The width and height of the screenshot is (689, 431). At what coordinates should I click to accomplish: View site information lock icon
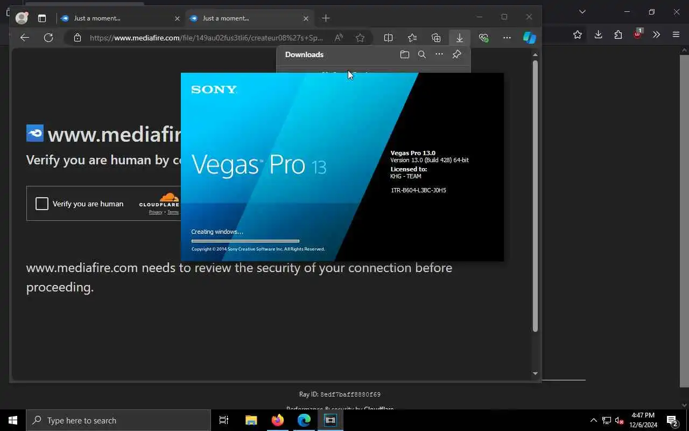point(78,38)
